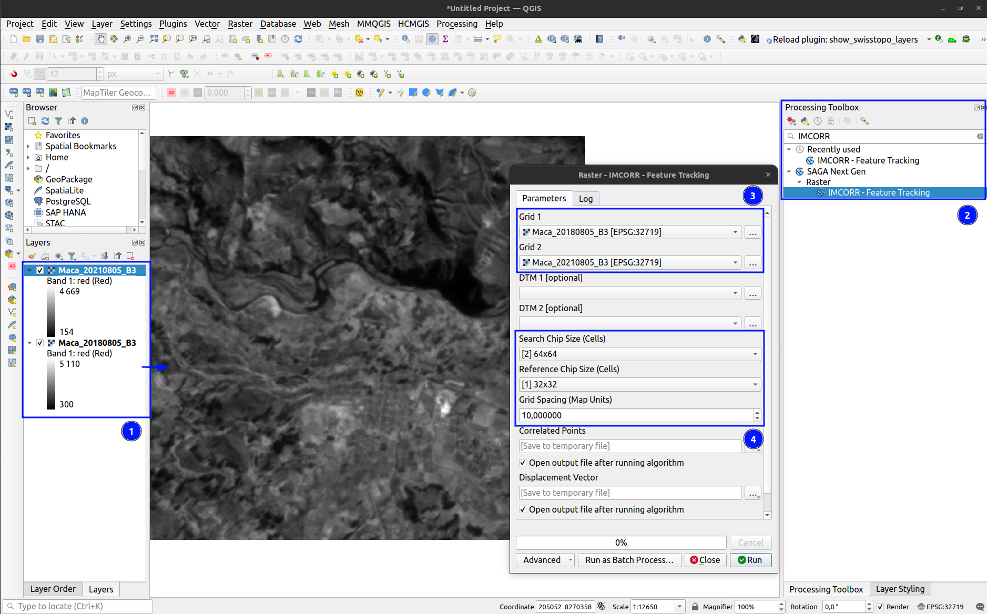Viewport: 987px width, 614px height.
Task: Toggle the Render checkbox in status bar
Action: pos(880,607)
